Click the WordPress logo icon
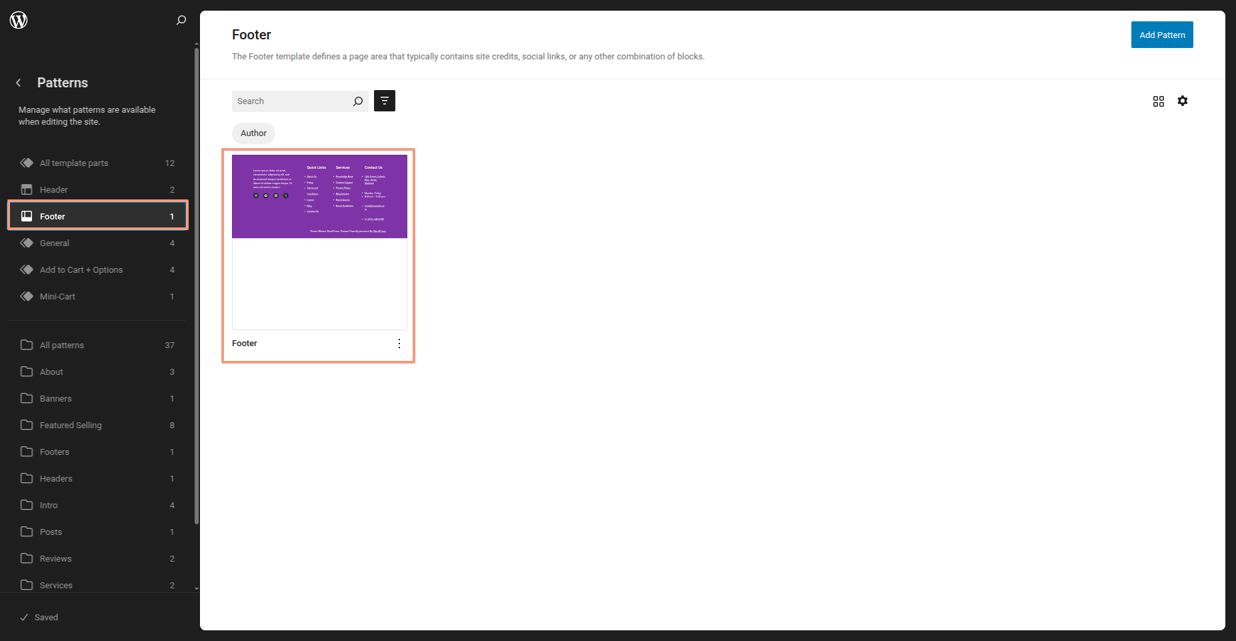 19,20
